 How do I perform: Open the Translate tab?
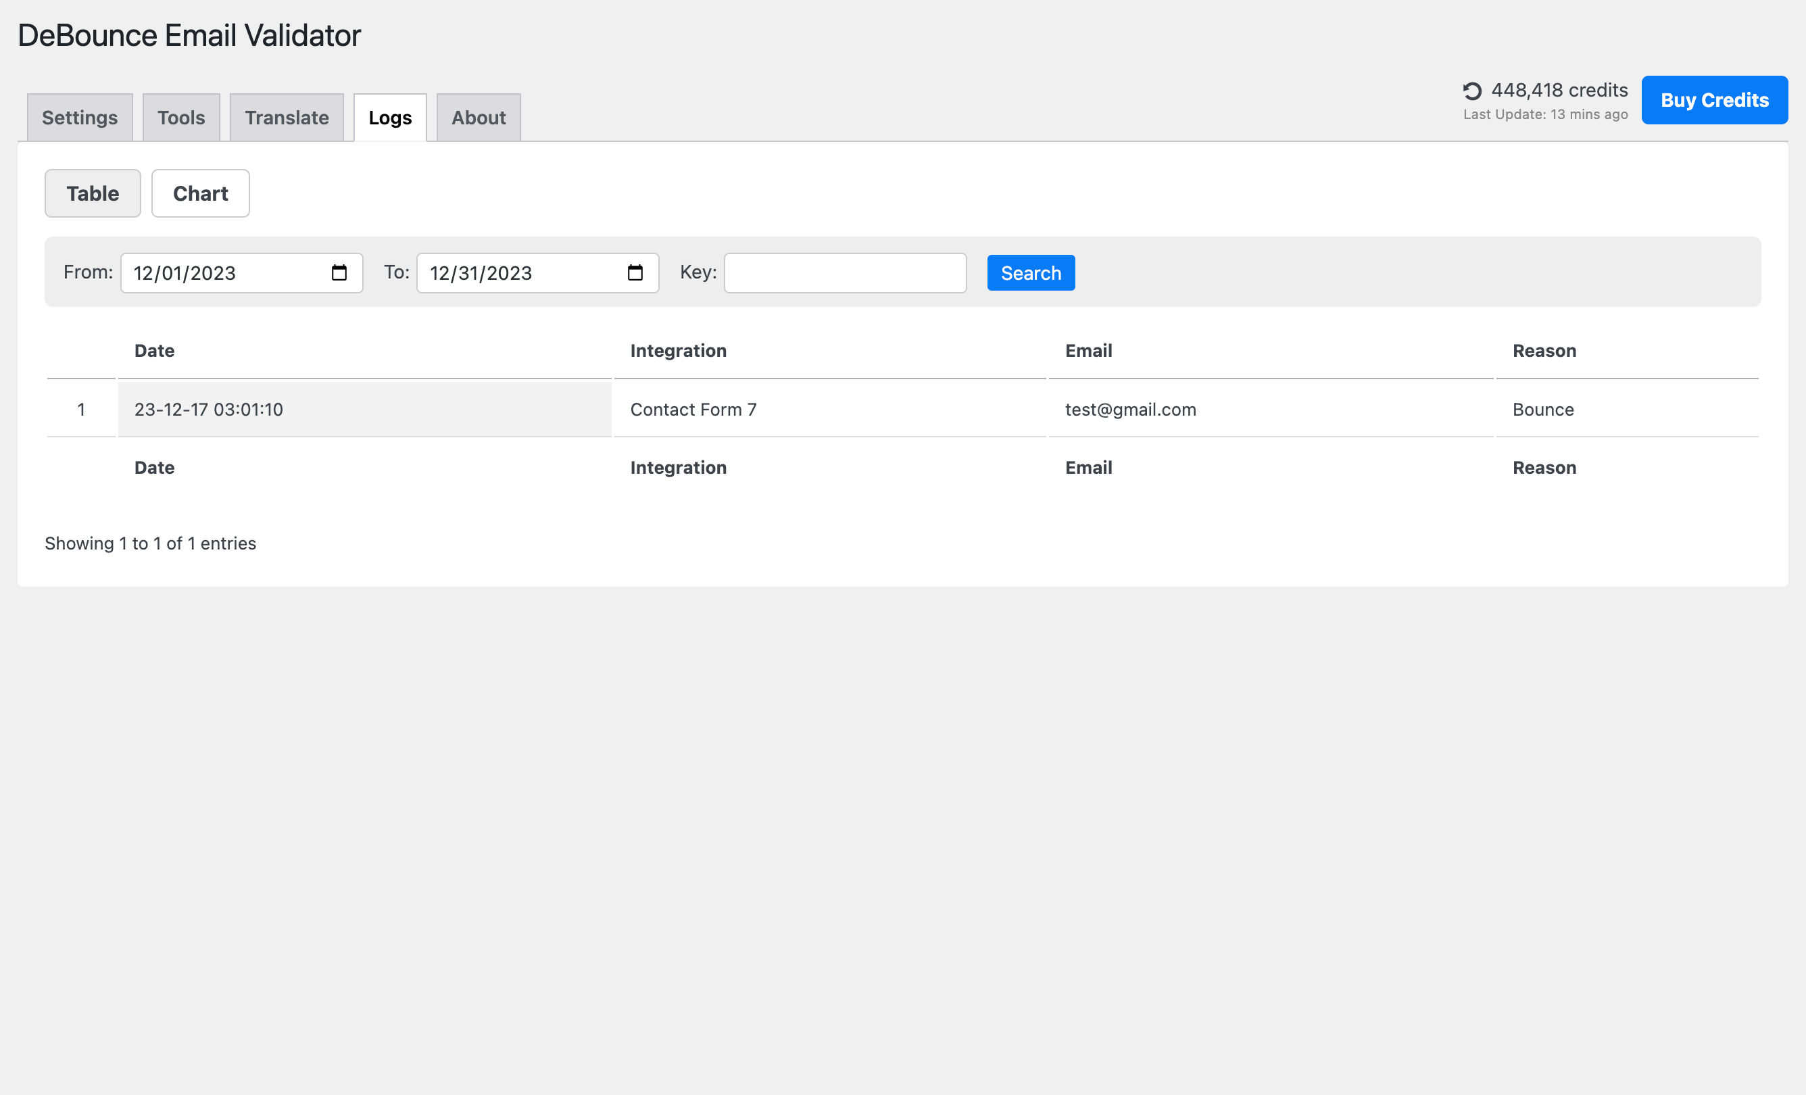[287, 117]
